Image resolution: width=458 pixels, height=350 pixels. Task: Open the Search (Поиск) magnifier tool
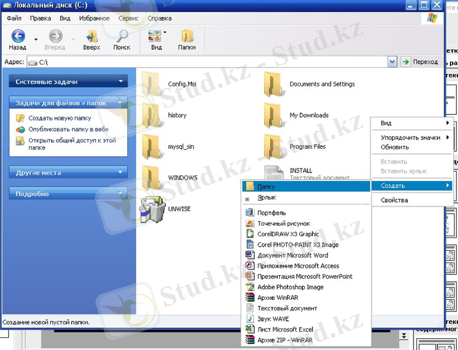[x=122, y=36]
